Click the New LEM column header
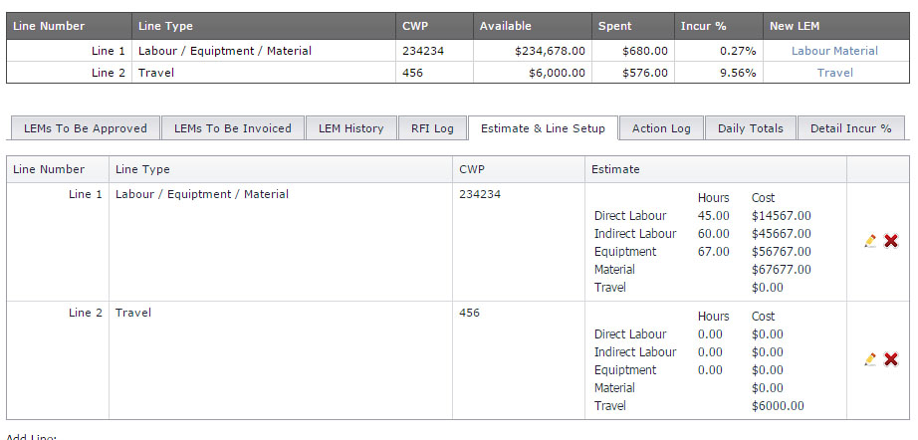Image resolution: width=918 pixels, height=440 pixels. coord(795,26)
